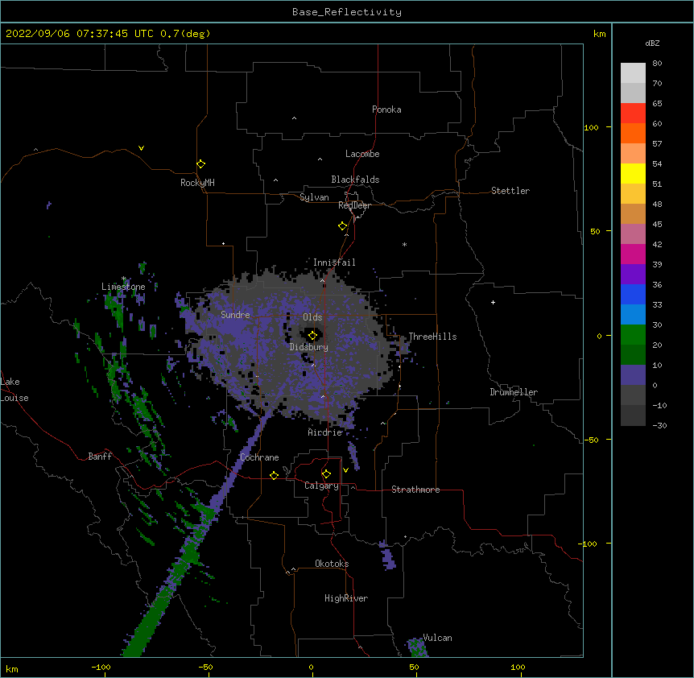694x678 pixels.
Task: Click the yellow diamond marker south of RedDeer
Action: pos(343,226)
